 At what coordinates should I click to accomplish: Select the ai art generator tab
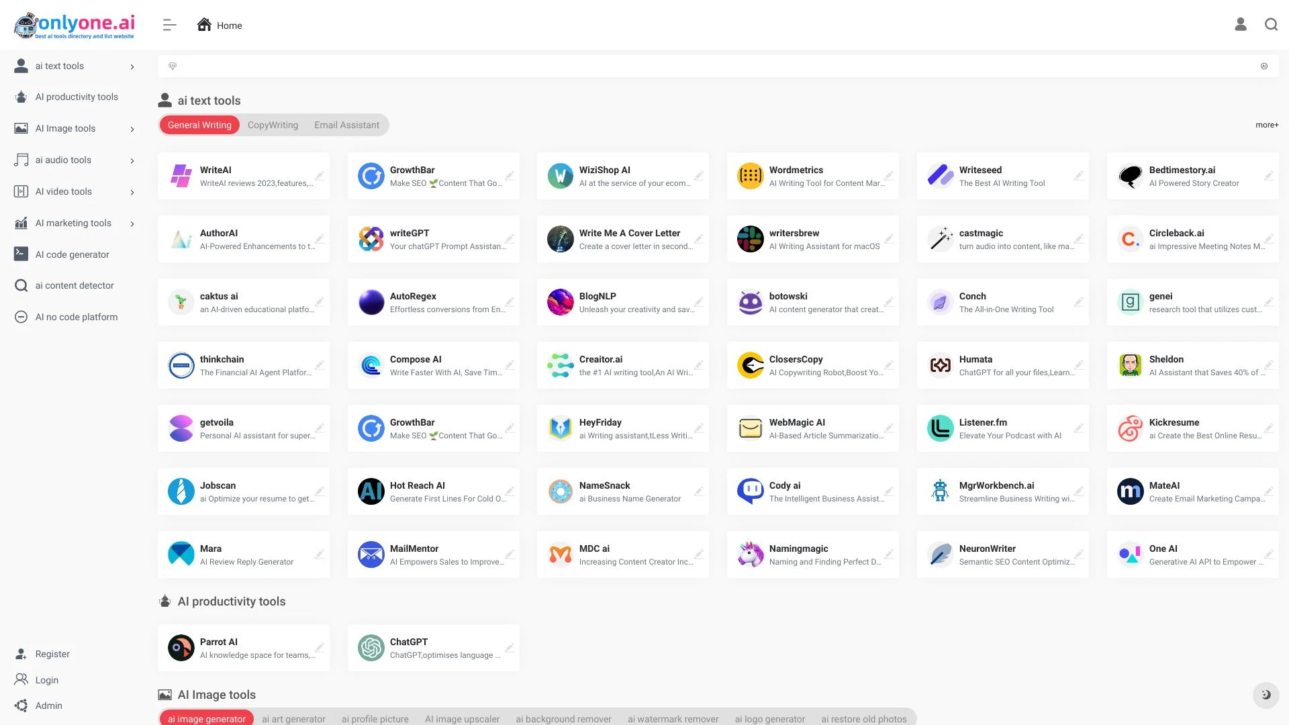pyautogui.click(x=293, y=718)
